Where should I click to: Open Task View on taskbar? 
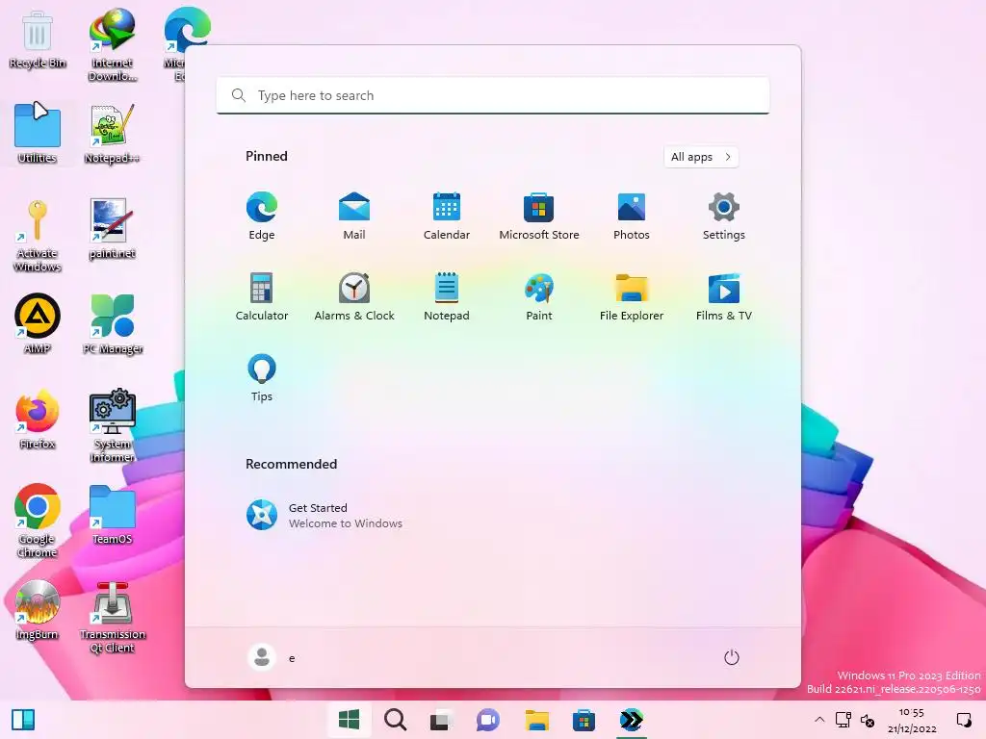coord(441,720)
